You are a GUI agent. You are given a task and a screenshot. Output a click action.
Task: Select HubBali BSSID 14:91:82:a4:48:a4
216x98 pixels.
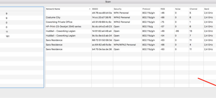(102, 31)
